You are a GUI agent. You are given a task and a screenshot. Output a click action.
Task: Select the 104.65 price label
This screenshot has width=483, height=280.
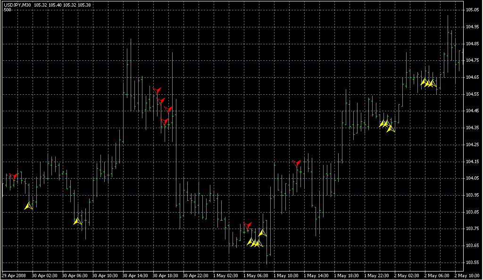[472, 77]
